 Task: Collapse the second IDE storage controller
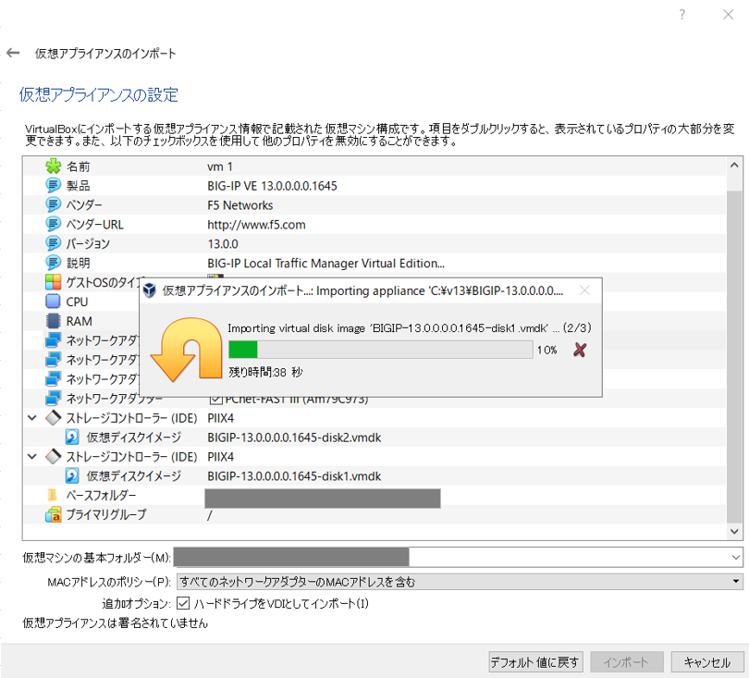pyautogui.click(x=32, y=457)
